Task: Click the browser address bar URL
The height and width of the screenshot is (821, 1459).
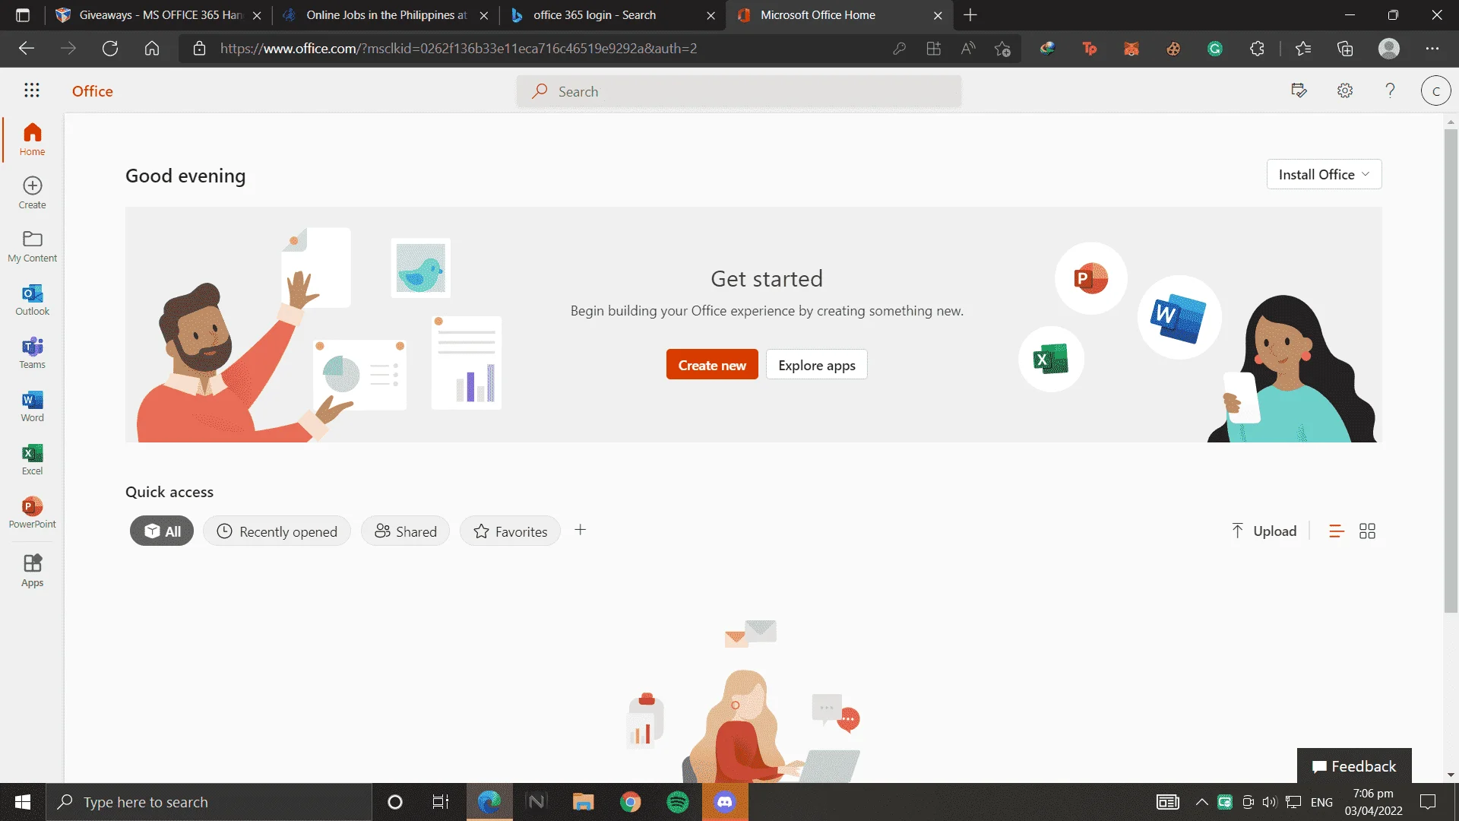Action: coord(458,49)
